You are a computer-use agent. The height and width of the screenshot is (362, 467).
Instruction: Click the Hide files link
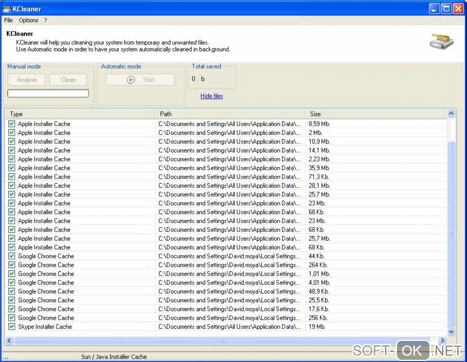[212, 96]
